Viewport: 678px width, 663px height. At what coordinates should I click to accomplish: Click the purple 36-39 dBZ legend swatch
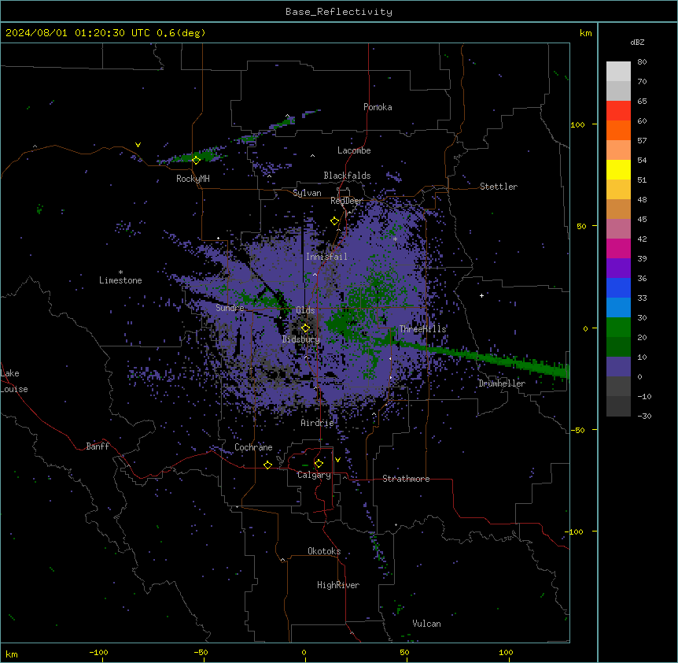point(618,268)
